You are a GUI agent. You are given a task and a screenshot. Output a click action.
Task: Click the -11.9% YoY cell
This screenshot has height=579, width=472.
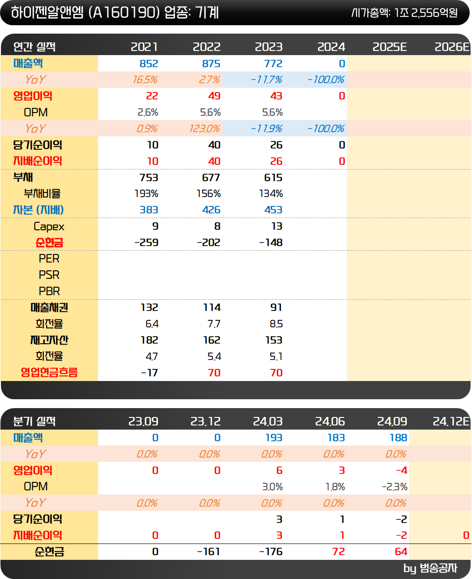(267, 128)
